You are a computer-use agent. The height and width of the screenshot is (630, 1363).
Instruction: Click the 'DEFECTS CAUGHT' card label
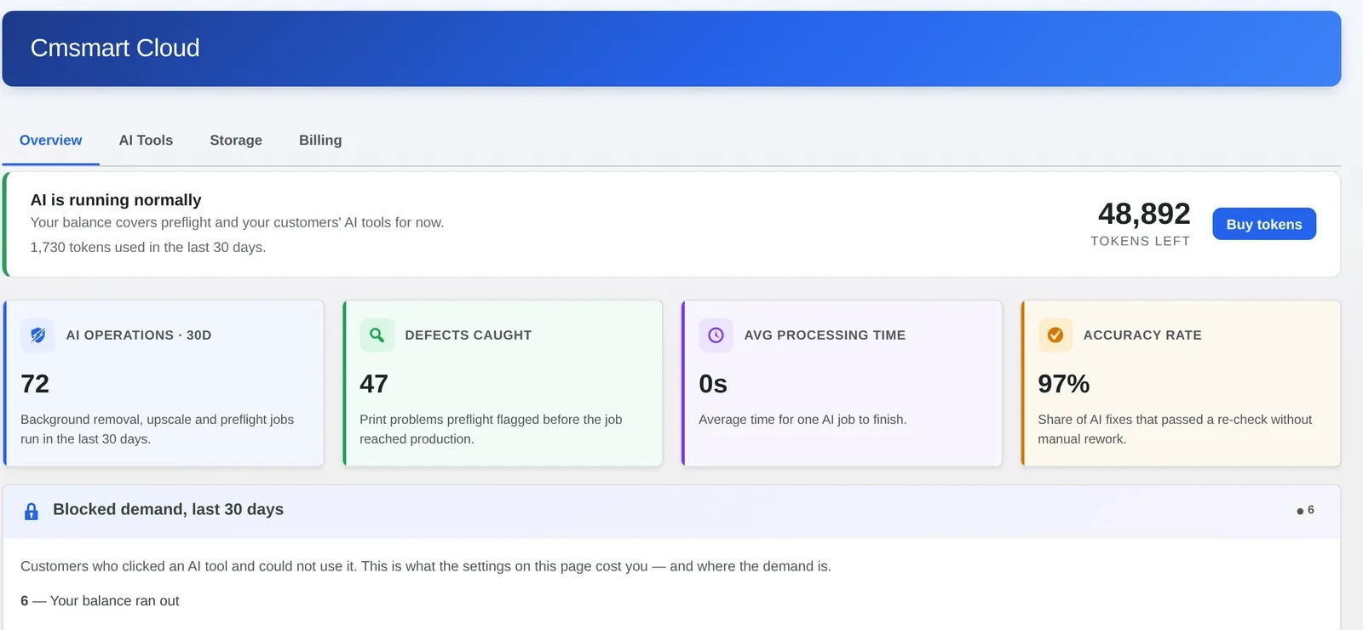469,335
